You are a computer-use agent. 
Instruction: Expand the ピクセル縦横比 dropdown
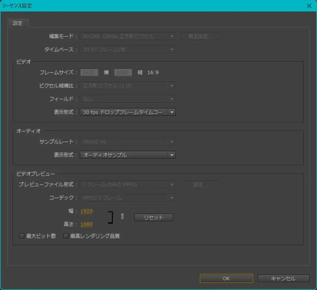point(128,86)
